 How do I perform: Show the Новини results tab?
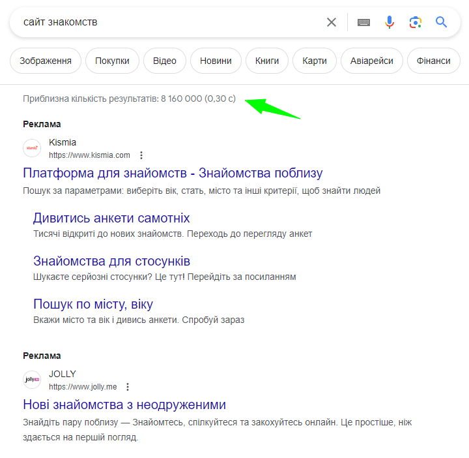(x=216, y=61)
